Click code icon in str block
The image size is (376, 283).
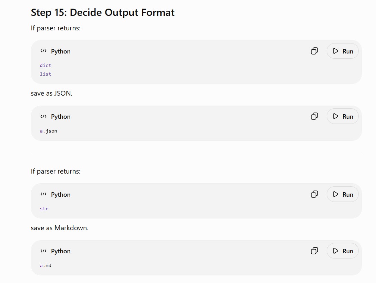pyautogui.click(x=43, y=194)
